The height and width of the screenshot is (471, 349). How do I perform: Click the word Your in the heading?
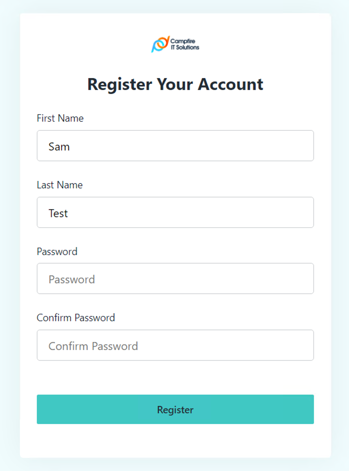click(175, 84)
